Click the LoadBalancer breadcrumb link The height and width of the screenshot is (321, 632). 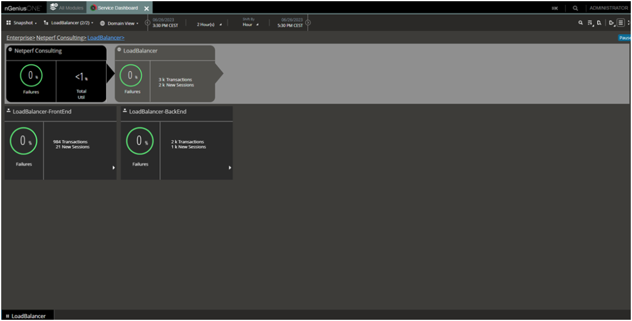point(106,38)
